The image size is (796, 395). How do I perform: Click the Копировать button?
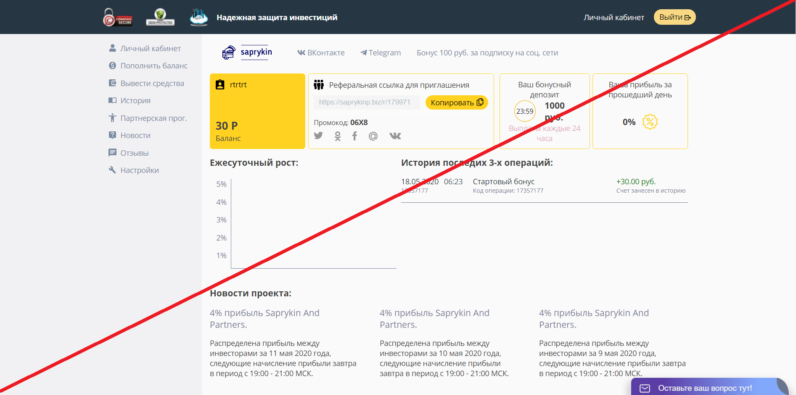[457, 102]
